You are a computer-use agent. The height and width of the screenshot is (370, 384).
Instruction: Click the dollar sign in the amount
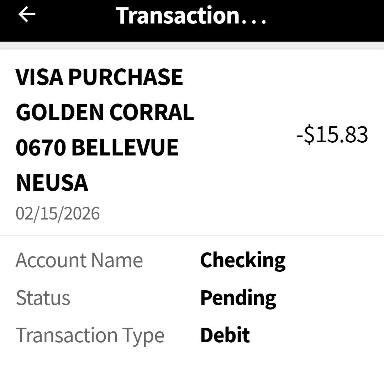(x=309, y=135)
